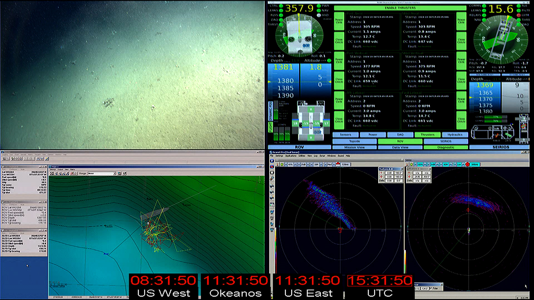This screenshot has height=300, width=534.
Task: Switch to Data View
Action: pos(400,147)
